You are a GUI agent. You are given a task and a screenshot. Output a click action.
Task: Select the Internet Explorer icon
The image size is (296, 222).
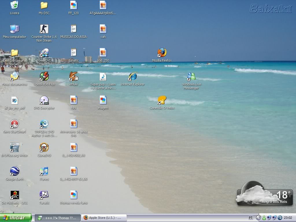[x=132, y=77]
